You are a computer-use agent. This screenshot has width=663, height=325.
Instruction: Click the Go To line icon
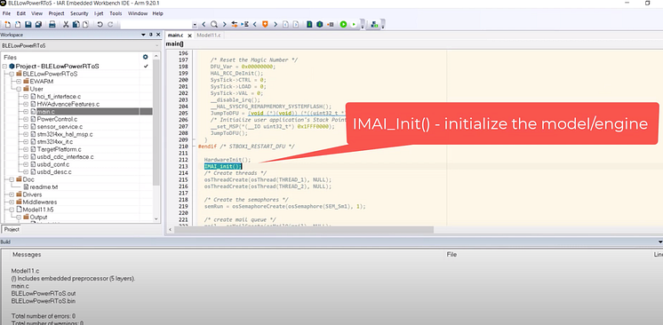(244, 25)
